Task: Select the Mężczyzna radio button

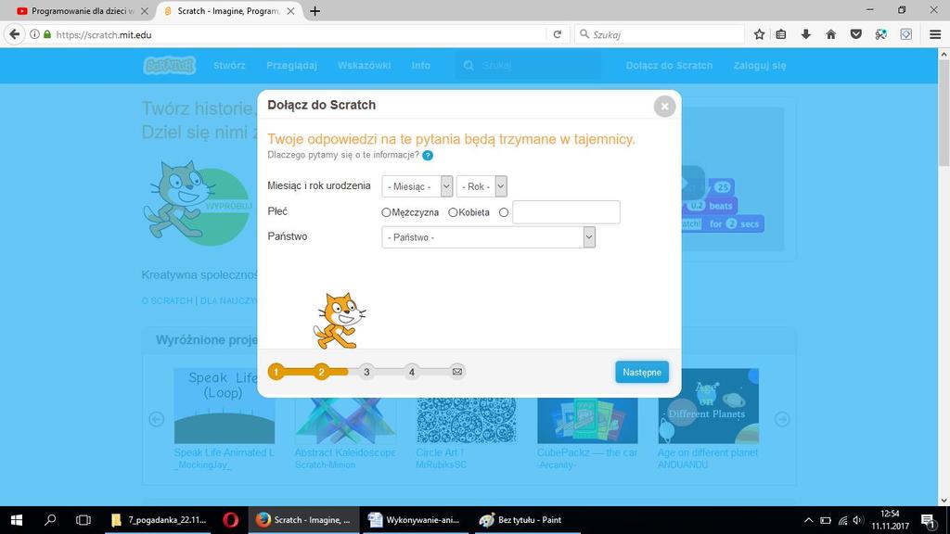Action: [386, 212]
